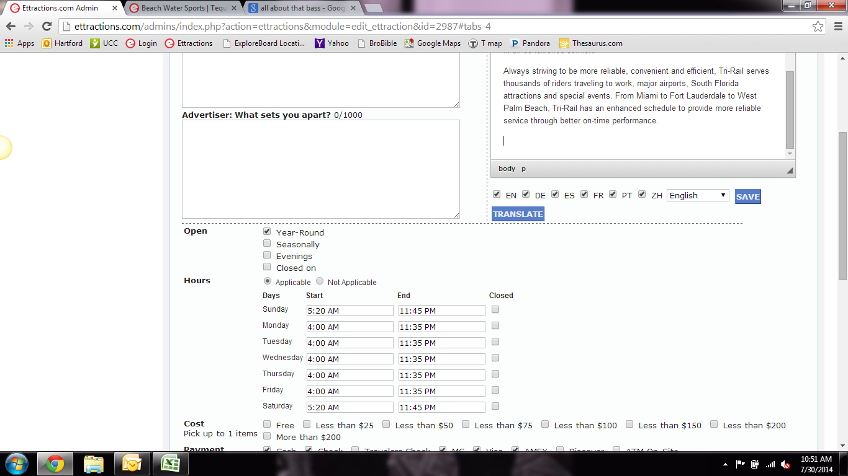Bookmark page with the star icon
Viewport: 848px width, 476px height.
[818, 27]
